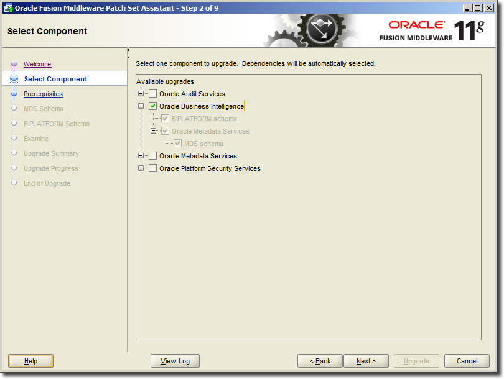Image resolution: width=504 pixels, height=379 pixels.
Task: Expand the top-level Oracle Metadata Services node
Action: [x=141, y=156]
